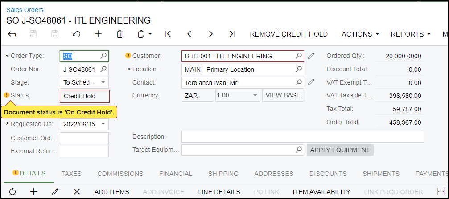
Task: Switch to the Taxes tab
Action: point(71,174)
